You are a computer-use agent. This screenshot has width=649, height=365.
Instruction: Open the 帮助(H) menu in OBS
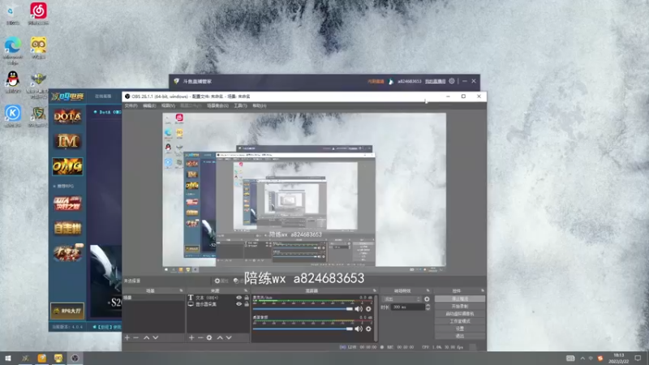(x=259, y=105)
